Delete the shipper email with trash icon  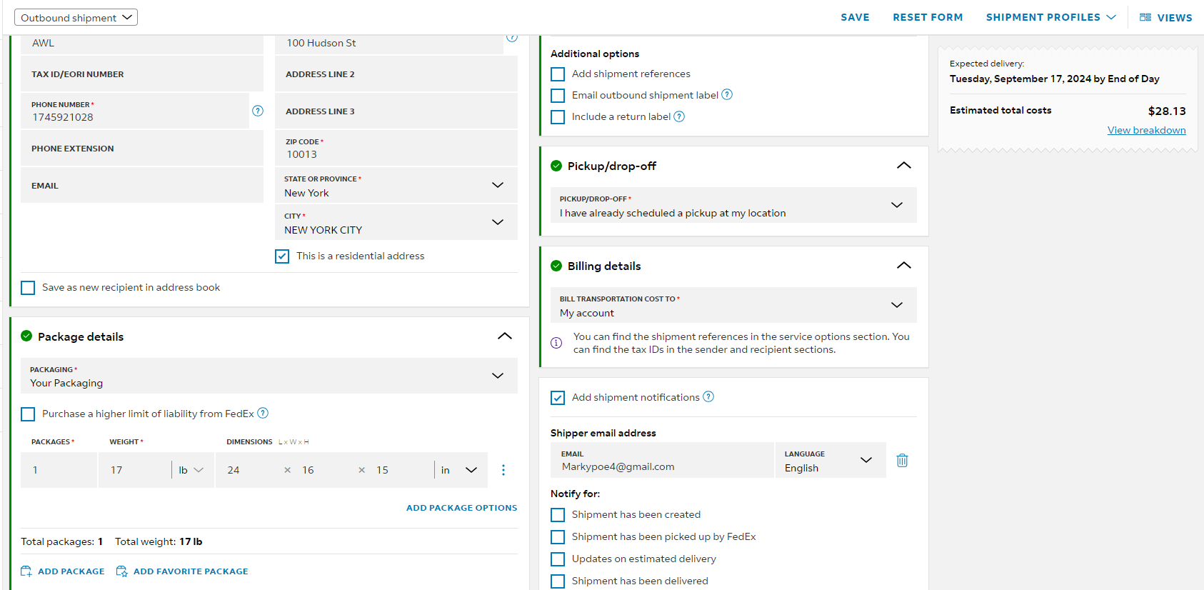click(x=902, y=461)
